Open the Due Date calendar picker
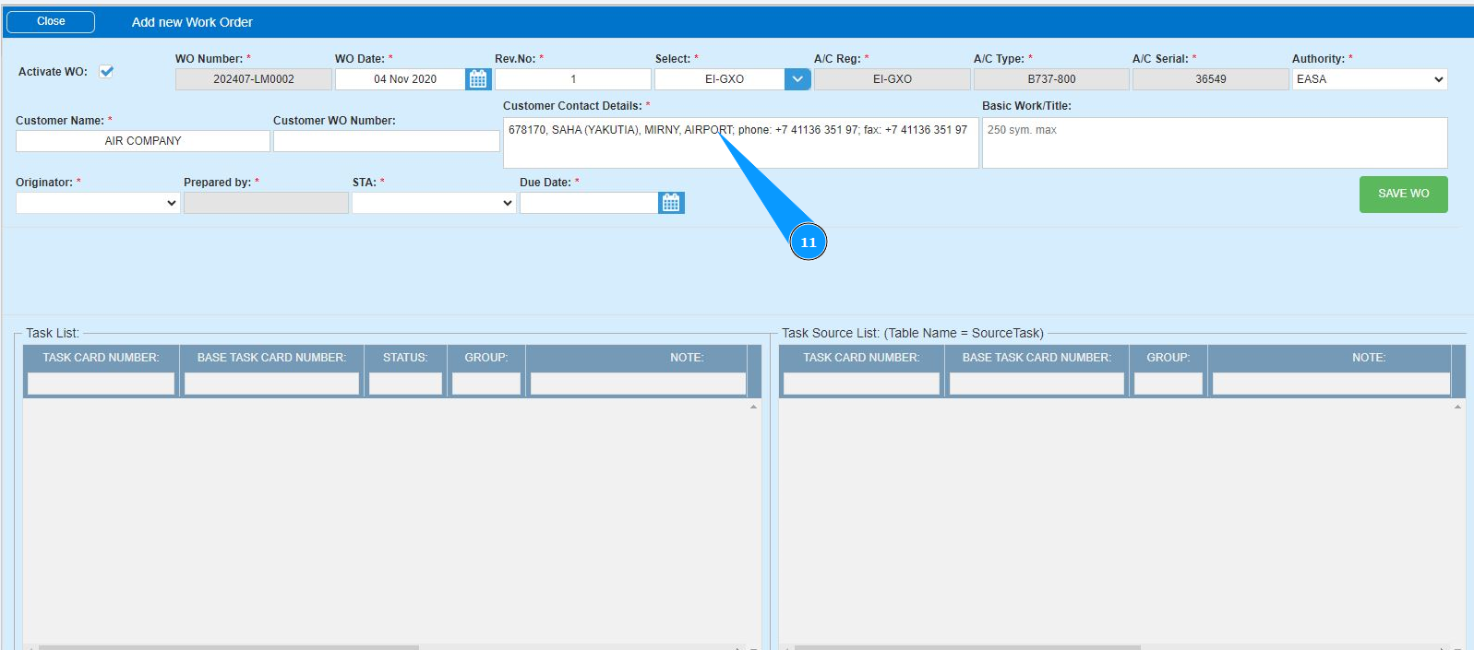1474x650 pixels. point(671,203)
